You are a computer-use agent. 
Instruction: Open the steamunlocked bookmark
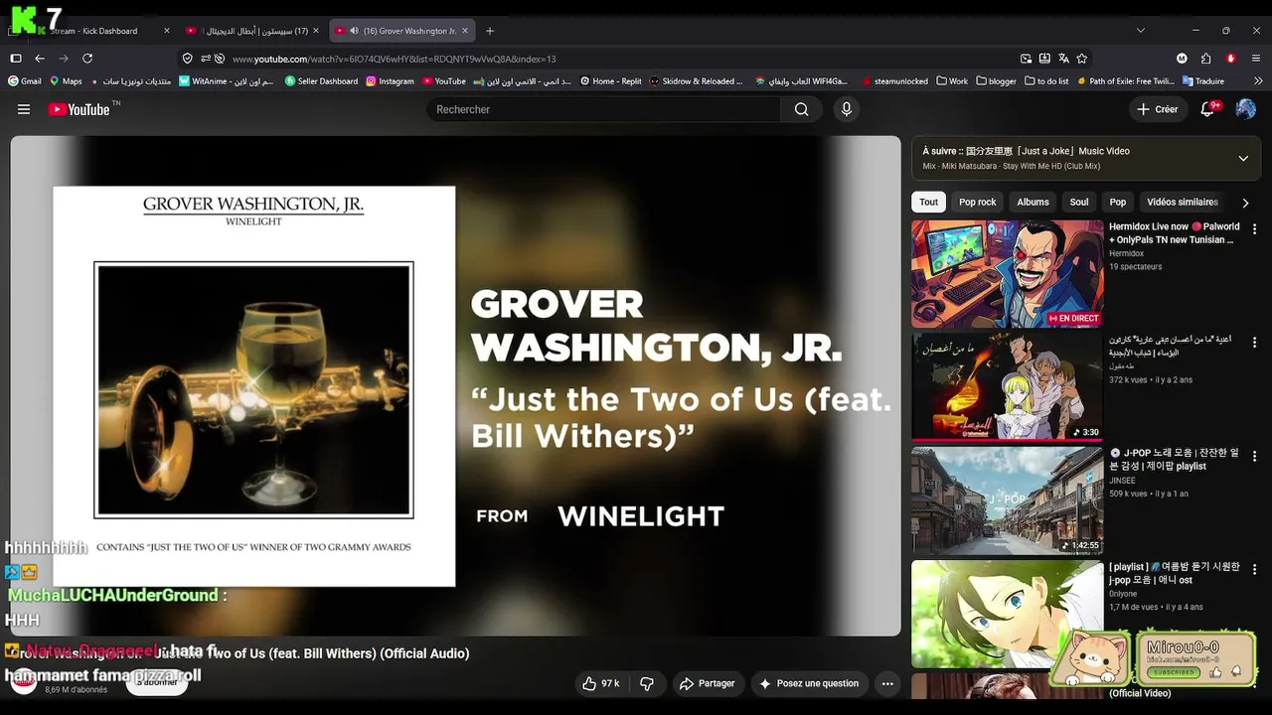coord(894,81)
